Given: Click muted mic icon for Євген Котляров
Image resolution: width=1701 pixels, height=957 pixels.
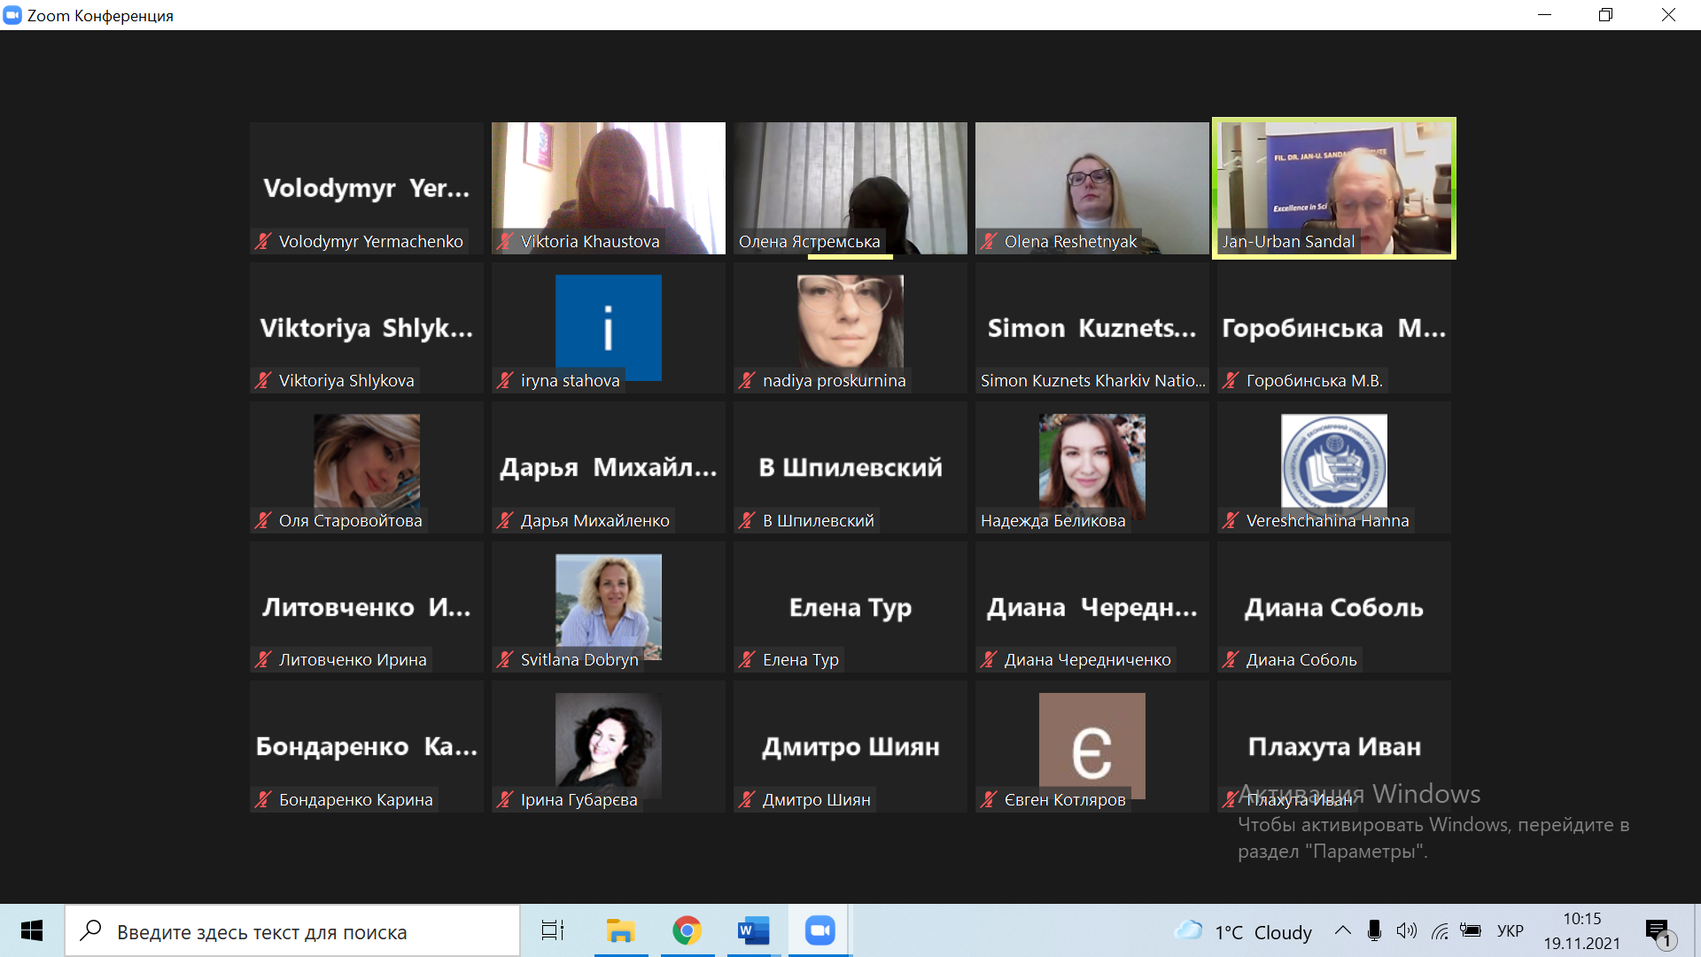Looking at the screenshot, I should pyautogui.click(x=989, y=799).
